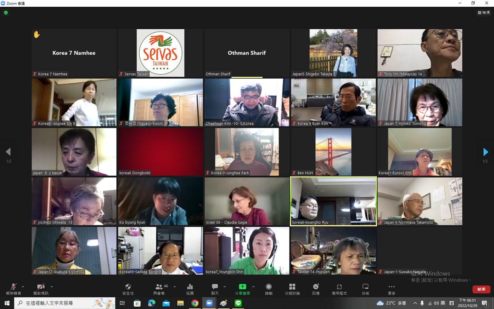This screenshot has height=309, width=494.
Task: Open the Whiteboard icon in the toolbar
Action: coord(366,287)
